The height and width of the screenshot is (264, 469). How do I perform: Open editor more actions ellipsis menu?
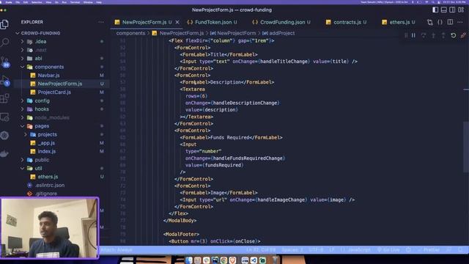click(460, 22)
